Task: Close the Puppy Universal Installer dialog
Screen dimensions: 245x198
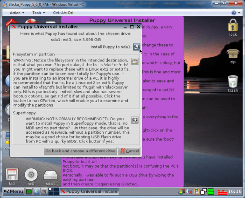Action: coord(139,27)
